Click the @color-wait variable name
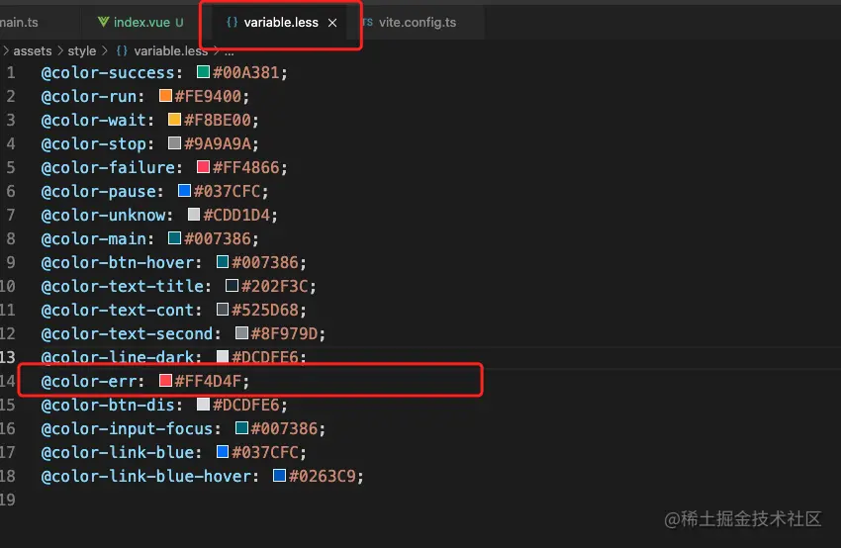 point(94,120)
